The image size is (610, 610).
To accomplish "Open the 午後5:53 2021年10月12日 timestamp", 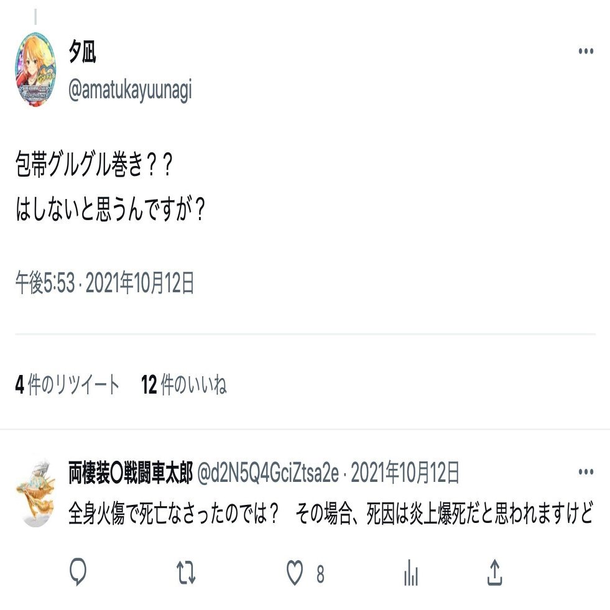I will click(x=104, y=283).
